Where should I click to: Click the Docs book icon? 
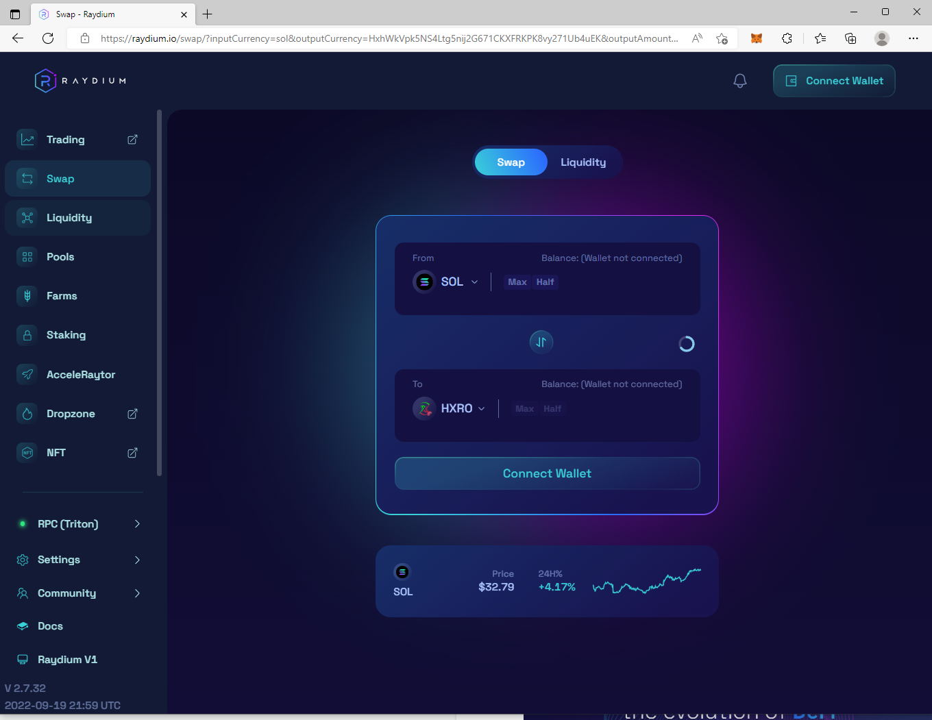[23, 626]
